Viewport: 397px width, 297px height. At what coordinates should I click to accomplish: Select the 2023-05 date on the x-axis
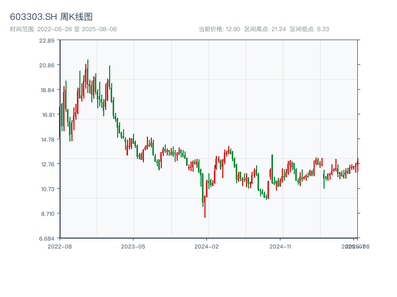click(x=133, y=246)
